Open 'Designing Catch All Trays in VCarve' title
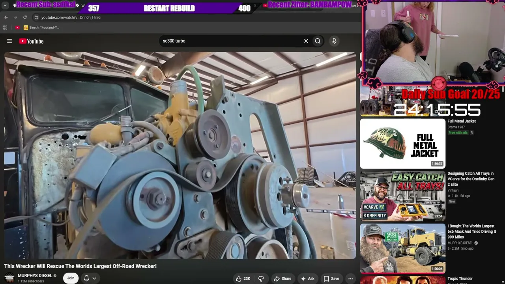This screenshot has height=284, width=505. 471,179
